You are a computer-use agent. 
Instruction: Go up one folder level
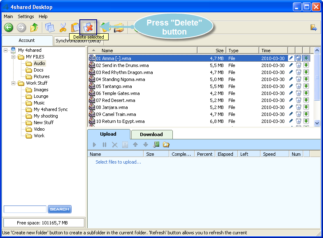[34, 28]
